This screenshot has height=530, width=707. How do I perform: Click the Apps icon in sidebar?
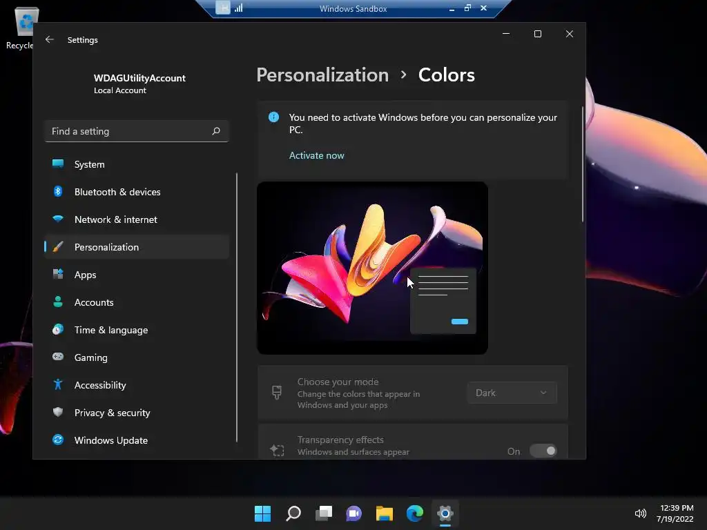click(58, 274)
